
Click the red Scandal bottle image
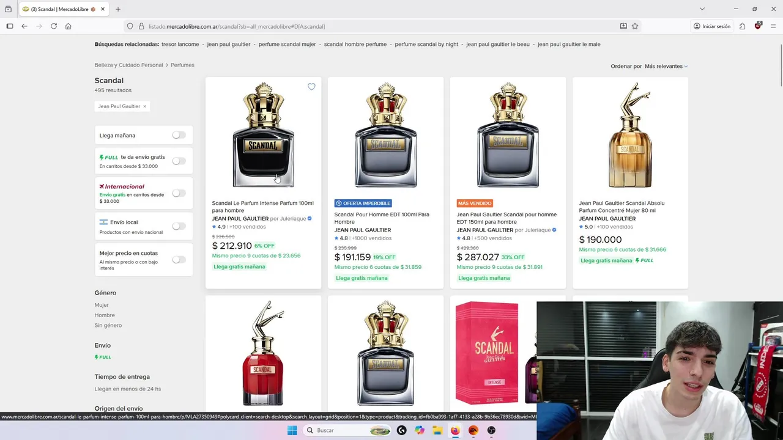263,353
